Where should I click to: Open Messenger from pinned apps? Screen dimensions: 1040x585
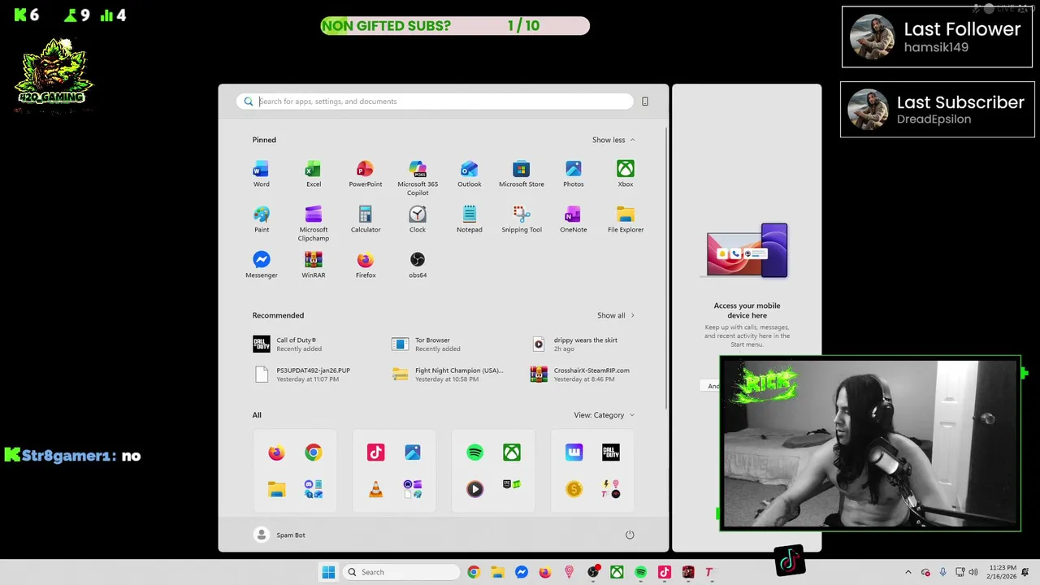tap(261, 265)
